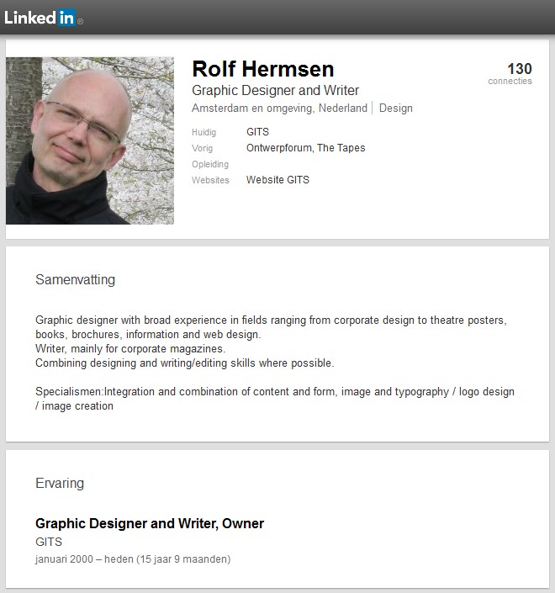Screen dimensions: 555x593
Task: Click the Graphic Designer and Writer headline
Action: click(x=276, y=91)
